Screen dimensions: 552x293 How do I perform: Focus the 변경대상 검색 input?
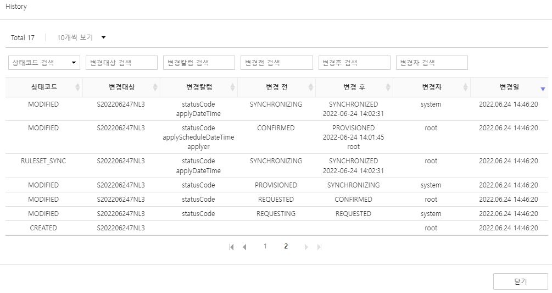point(121,63)
